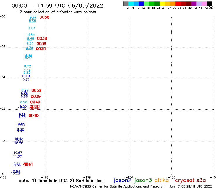This screenshot has width=216, height=189.
Task: Select the -159 longitude axis label
Action: 87,177
